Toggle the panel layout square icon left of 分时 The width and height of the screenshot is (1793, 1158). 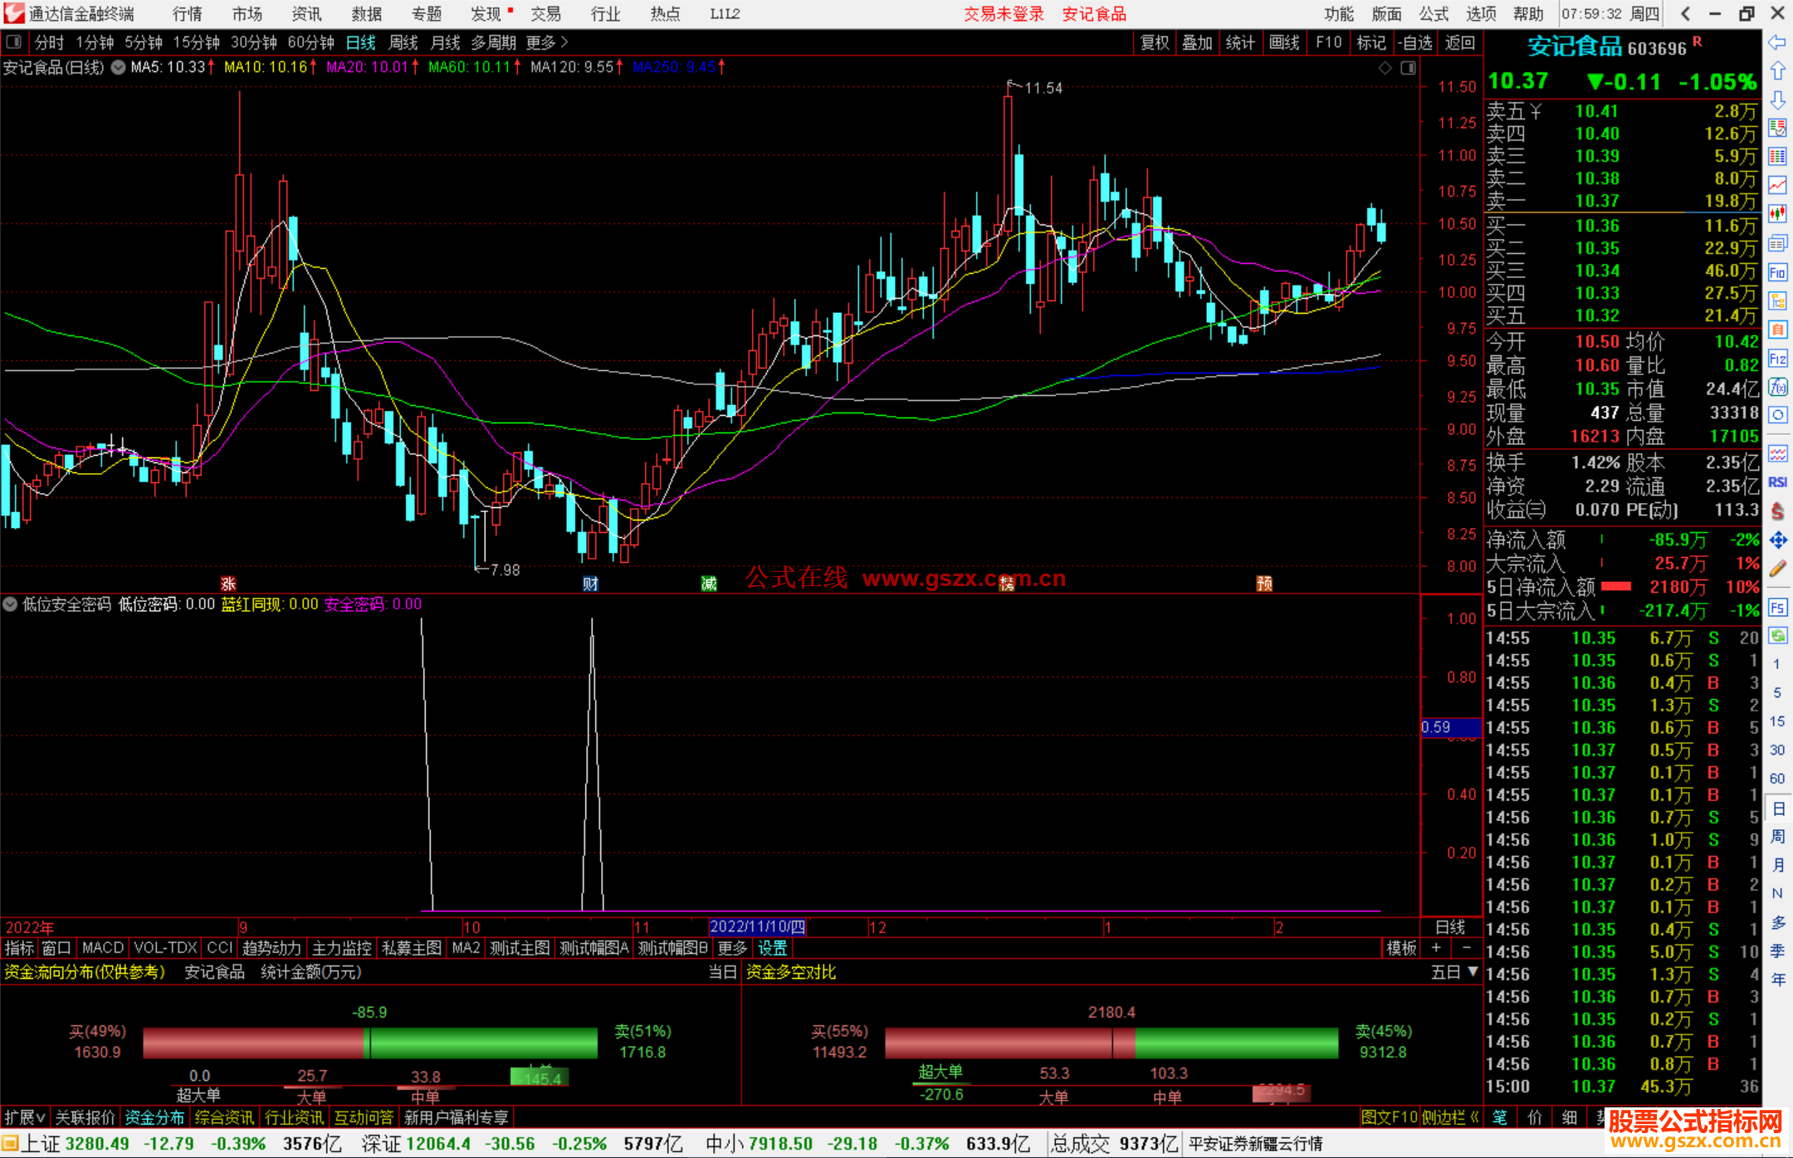tap(13, 42)
